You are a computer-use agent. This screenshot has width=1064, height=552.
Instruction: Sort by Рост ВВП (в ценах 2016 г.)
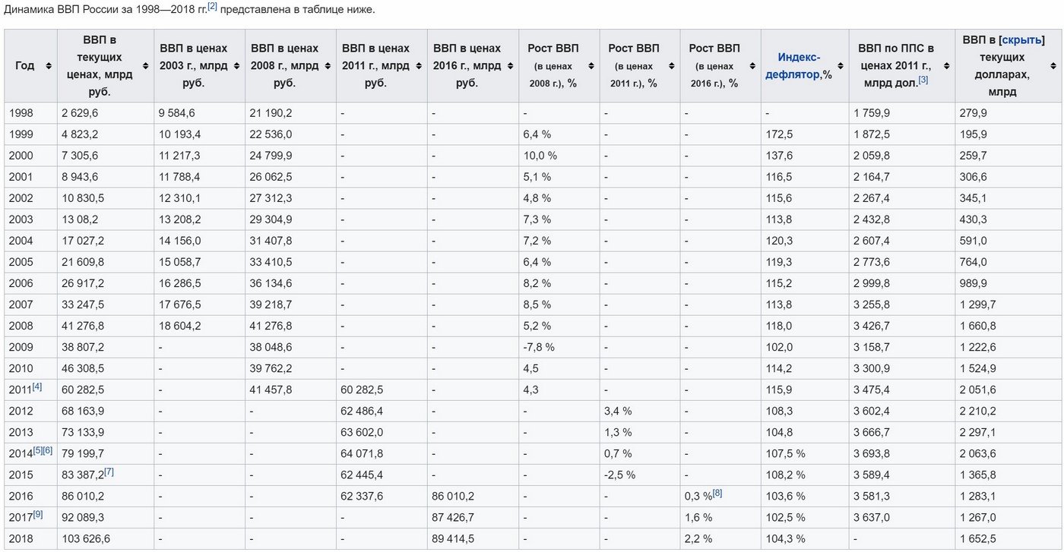click(752, 66)
